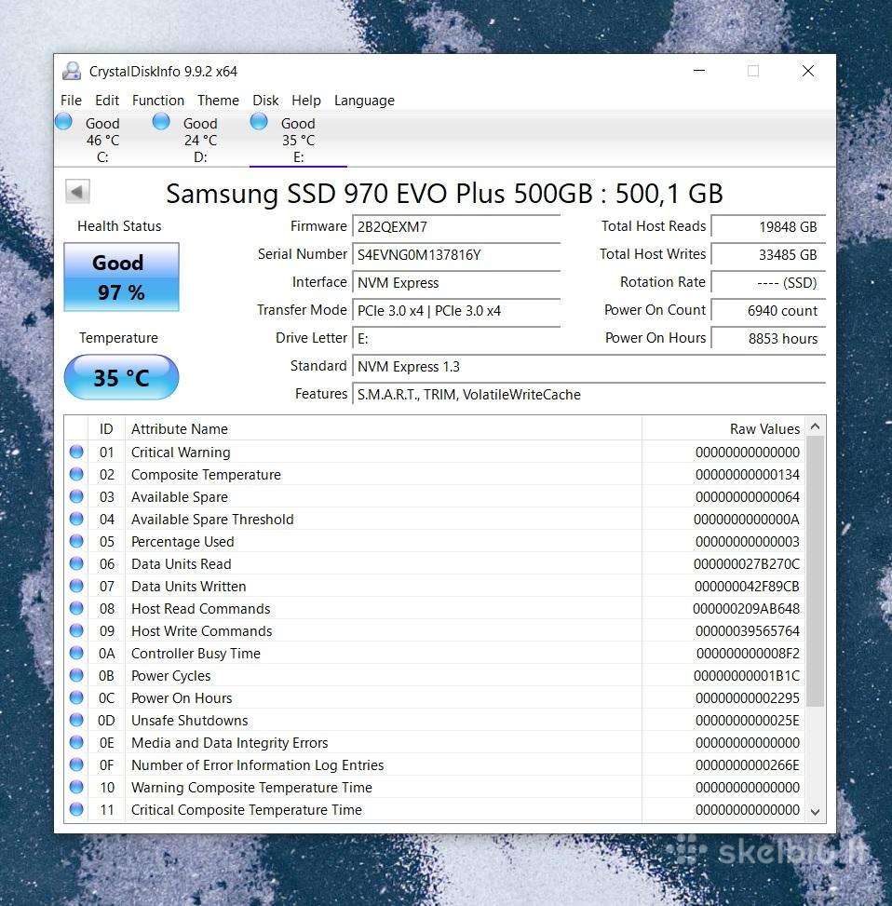This screenshot has width=892, height=906.
Task: Click status orb of Warning Composite Temperature Time row
Action: [76, 787]
